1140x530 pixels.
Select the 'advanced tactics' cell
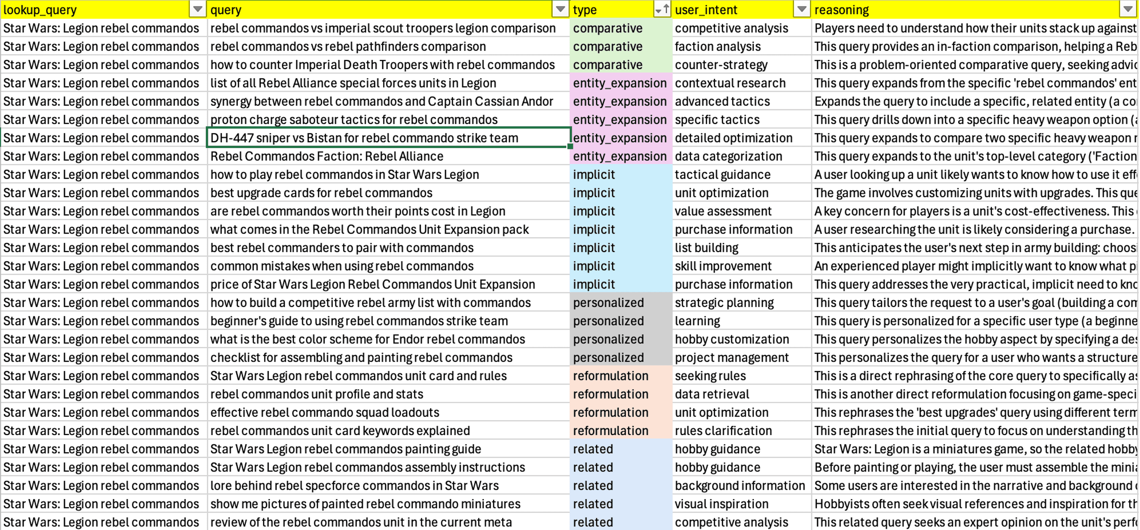click(x=742, y=101)
